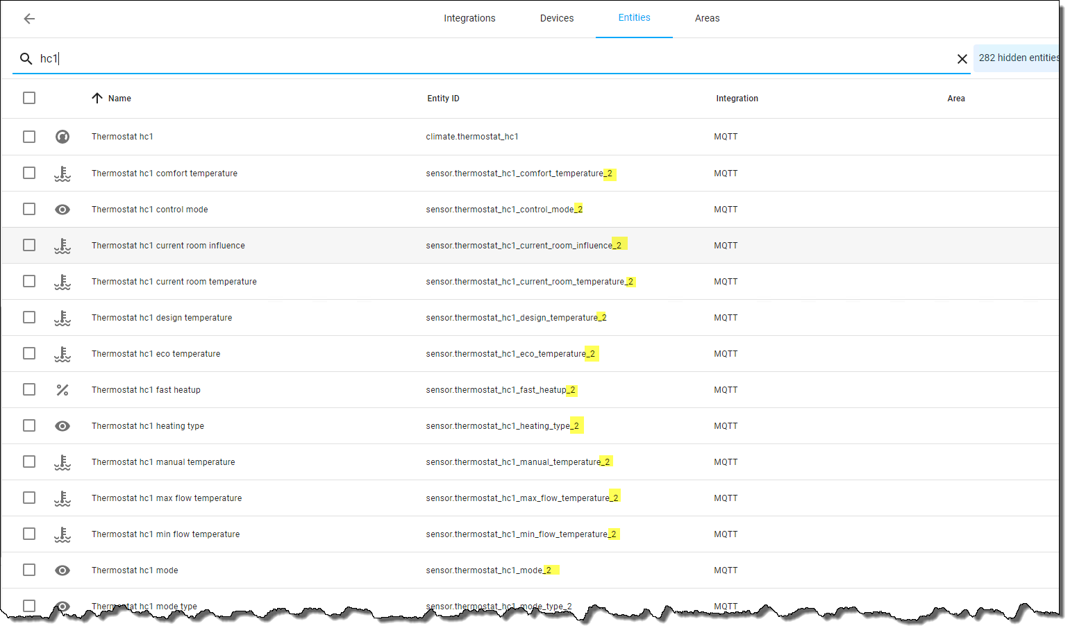This screenshot has height=635, width=1070.
Task: Click the search magnifier icon
Action: pyautogui.click(x=26, y=59)
